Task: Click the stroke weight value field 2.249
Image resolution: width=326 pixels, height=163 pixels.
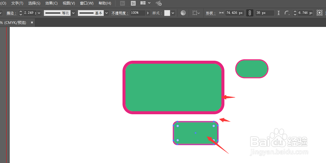Action: click(30, 13)
